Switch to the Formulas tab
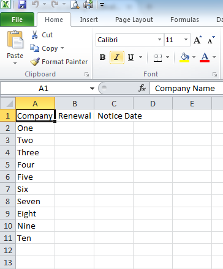 [184, 20]
